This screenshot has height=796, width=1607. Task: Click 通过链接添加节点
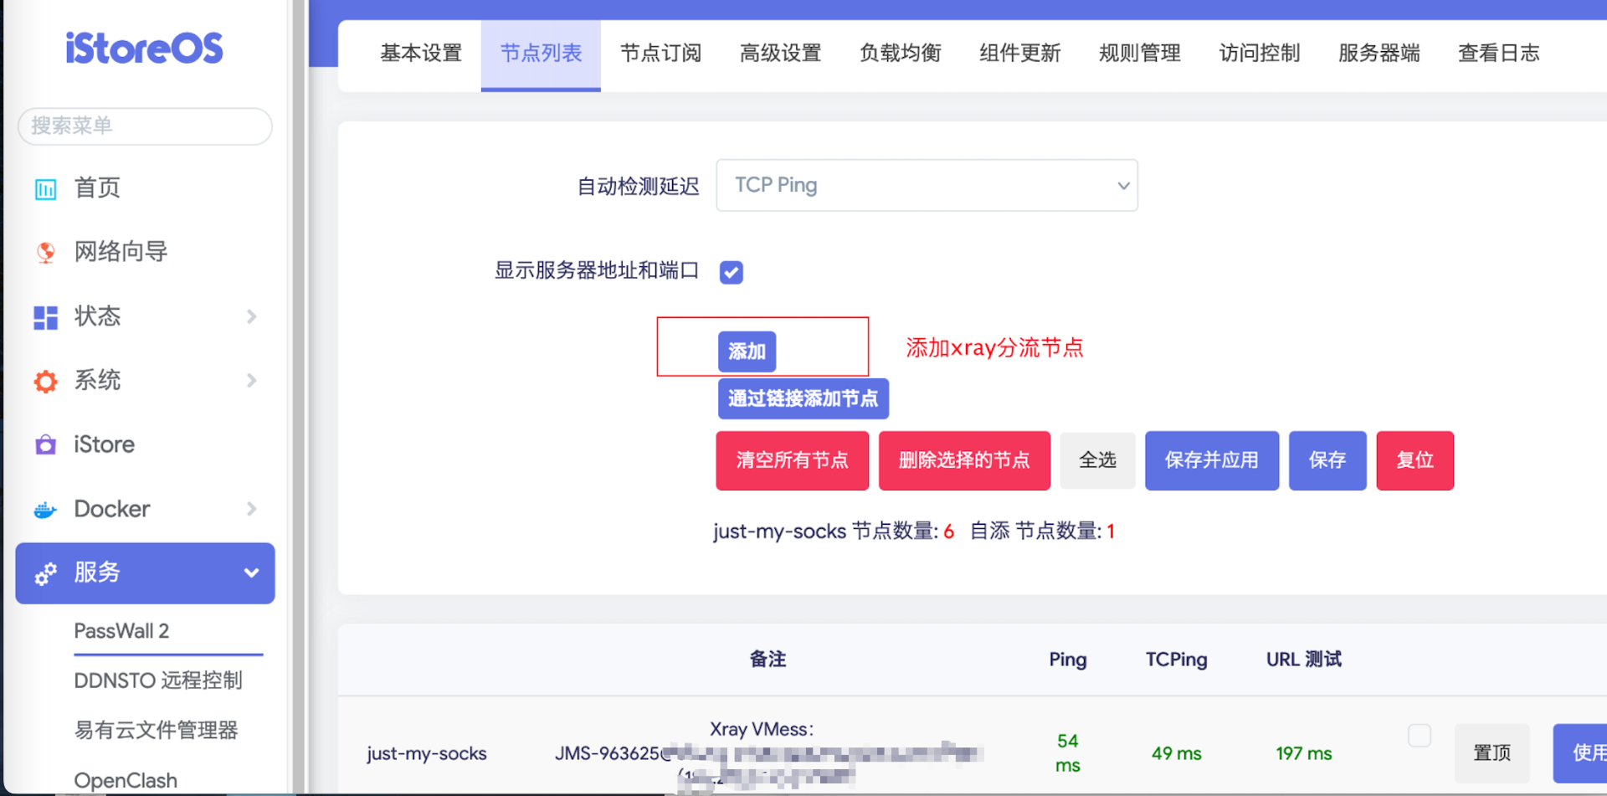803,398
